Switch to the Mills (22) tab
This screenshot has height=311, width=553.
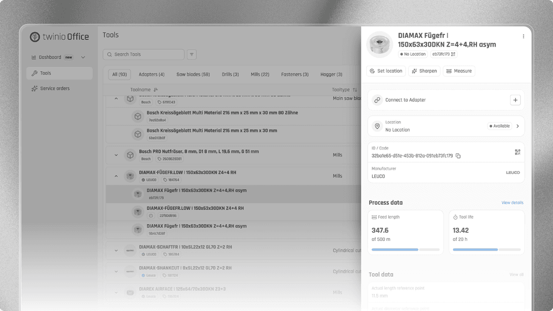tap(260, 74)
